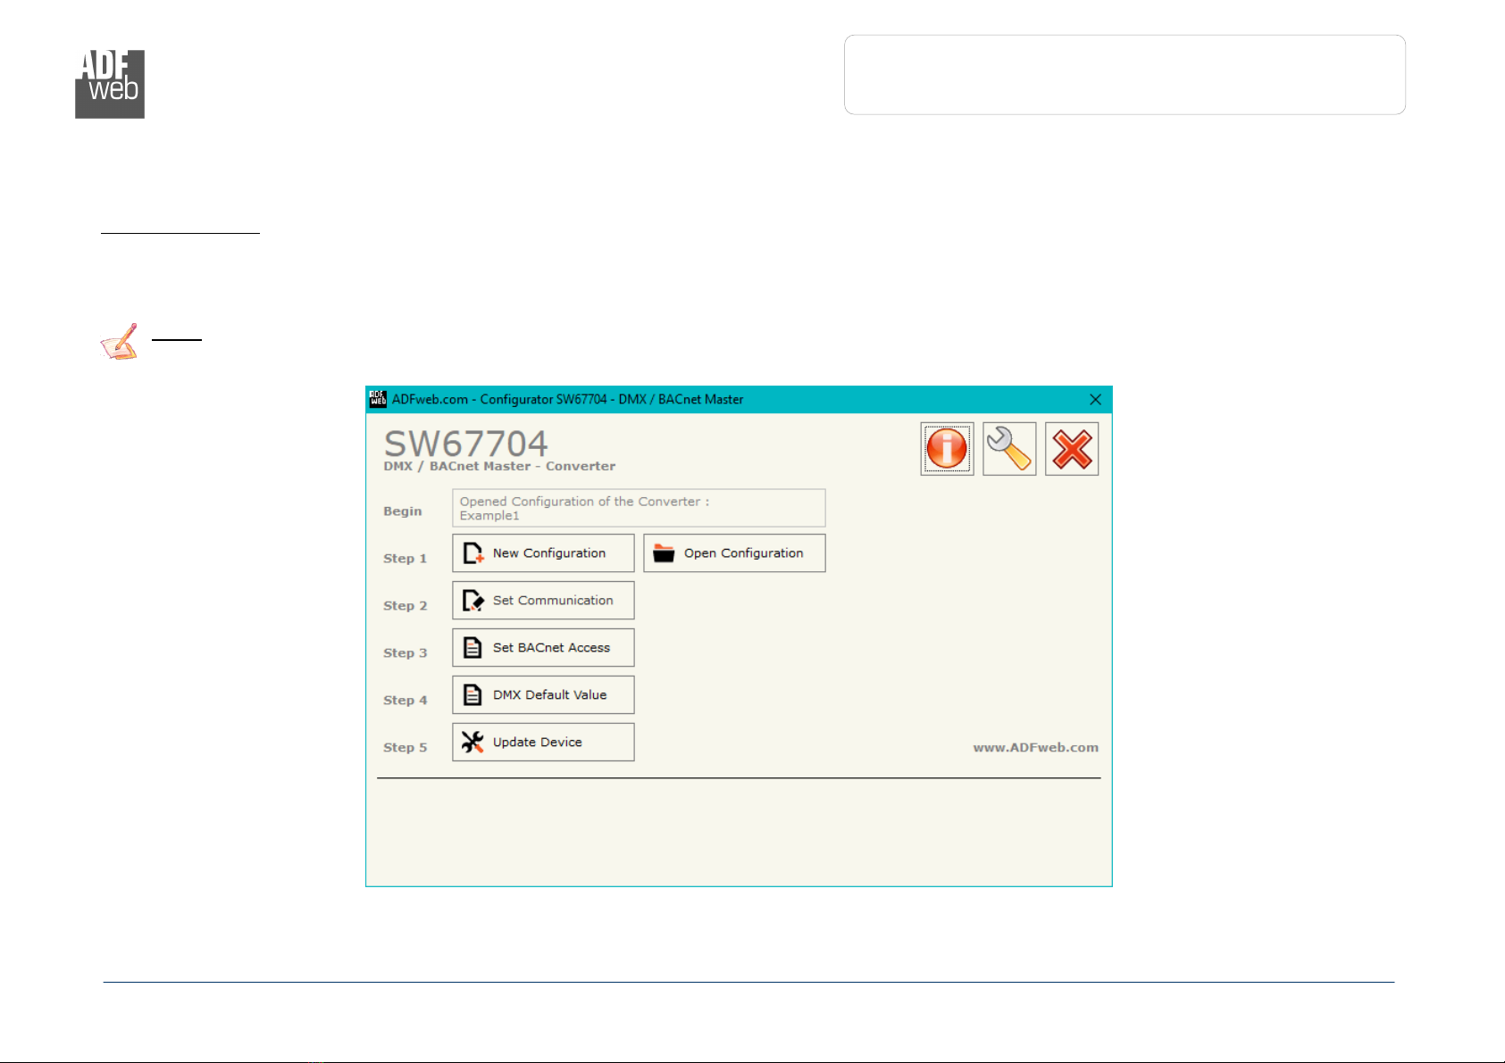Close the Configurator SW67704 window
The width and height of the screenshot is (1505, 1063).
click(1095, 400)
